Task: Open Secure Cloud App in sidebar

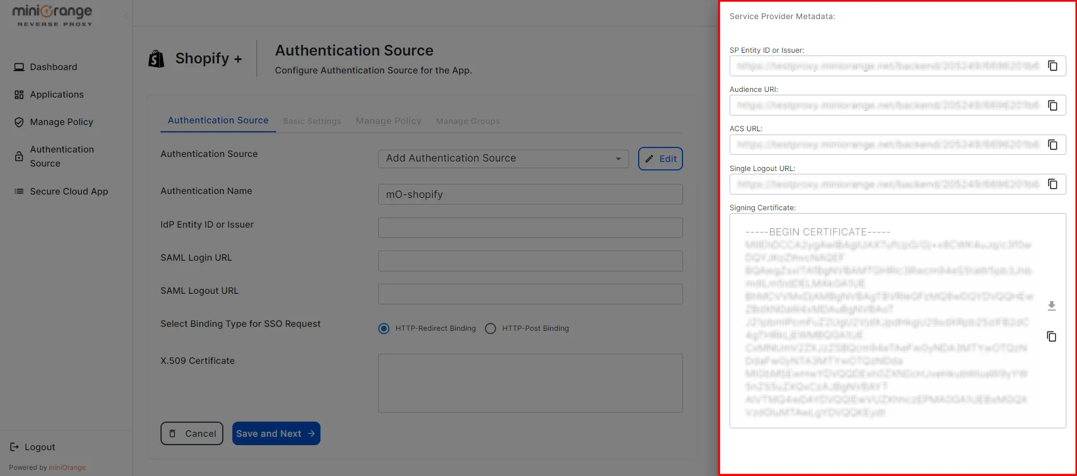Action: pos(68,192)
